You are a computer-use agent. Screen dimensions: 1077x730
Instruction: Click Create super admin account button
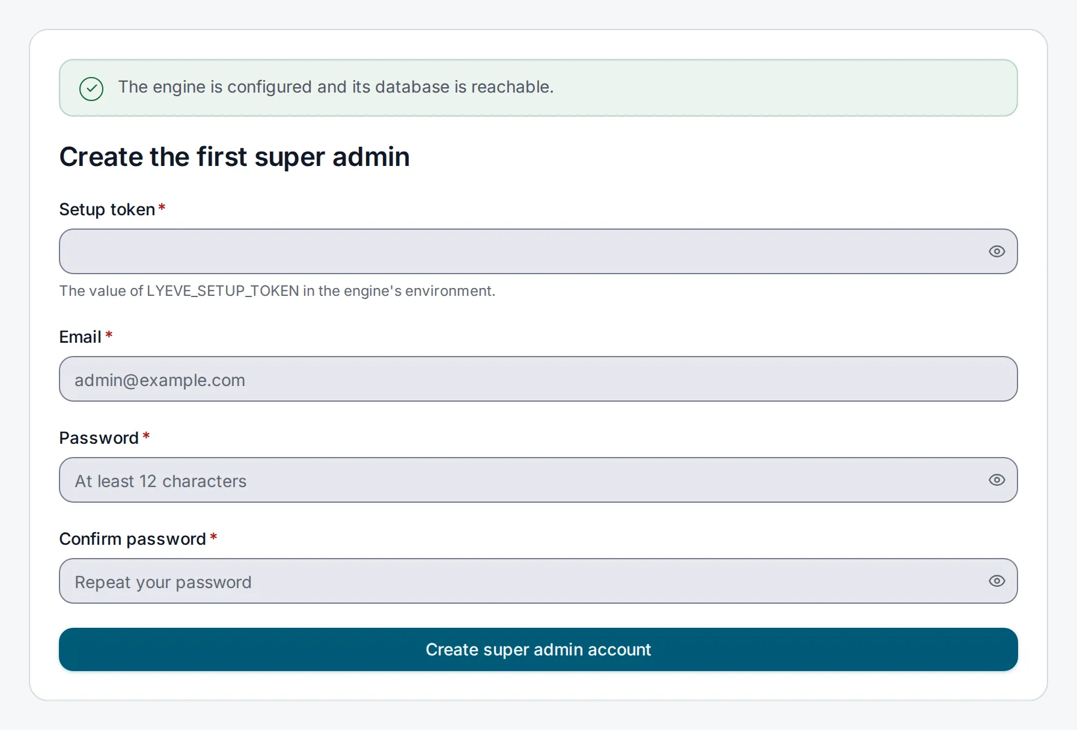tap(538, 649)
